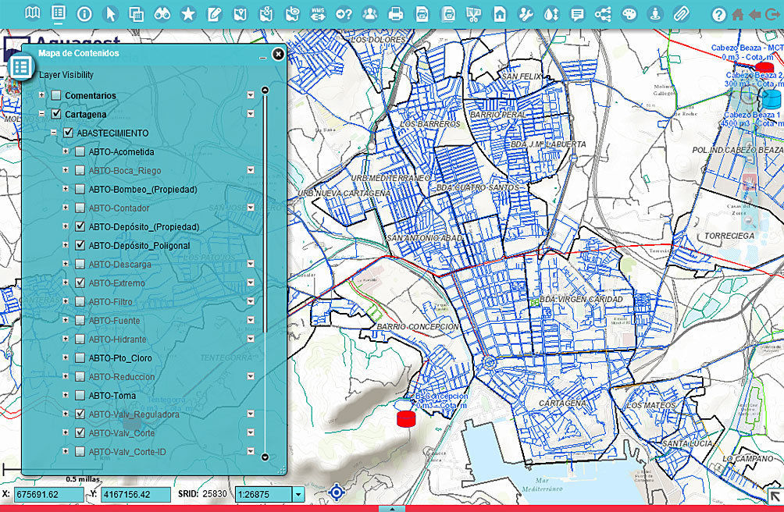This screenshot has height=512, width=784.
Task: Activate the information (i) tool
Action: tap(84, 14)
